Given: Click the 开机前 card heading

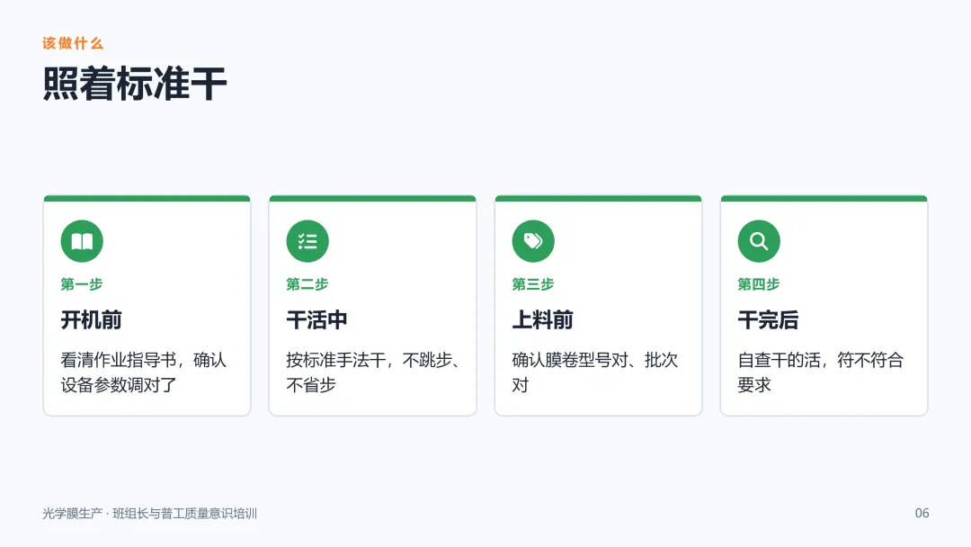Looking at the screenshot, I should 91,320.
